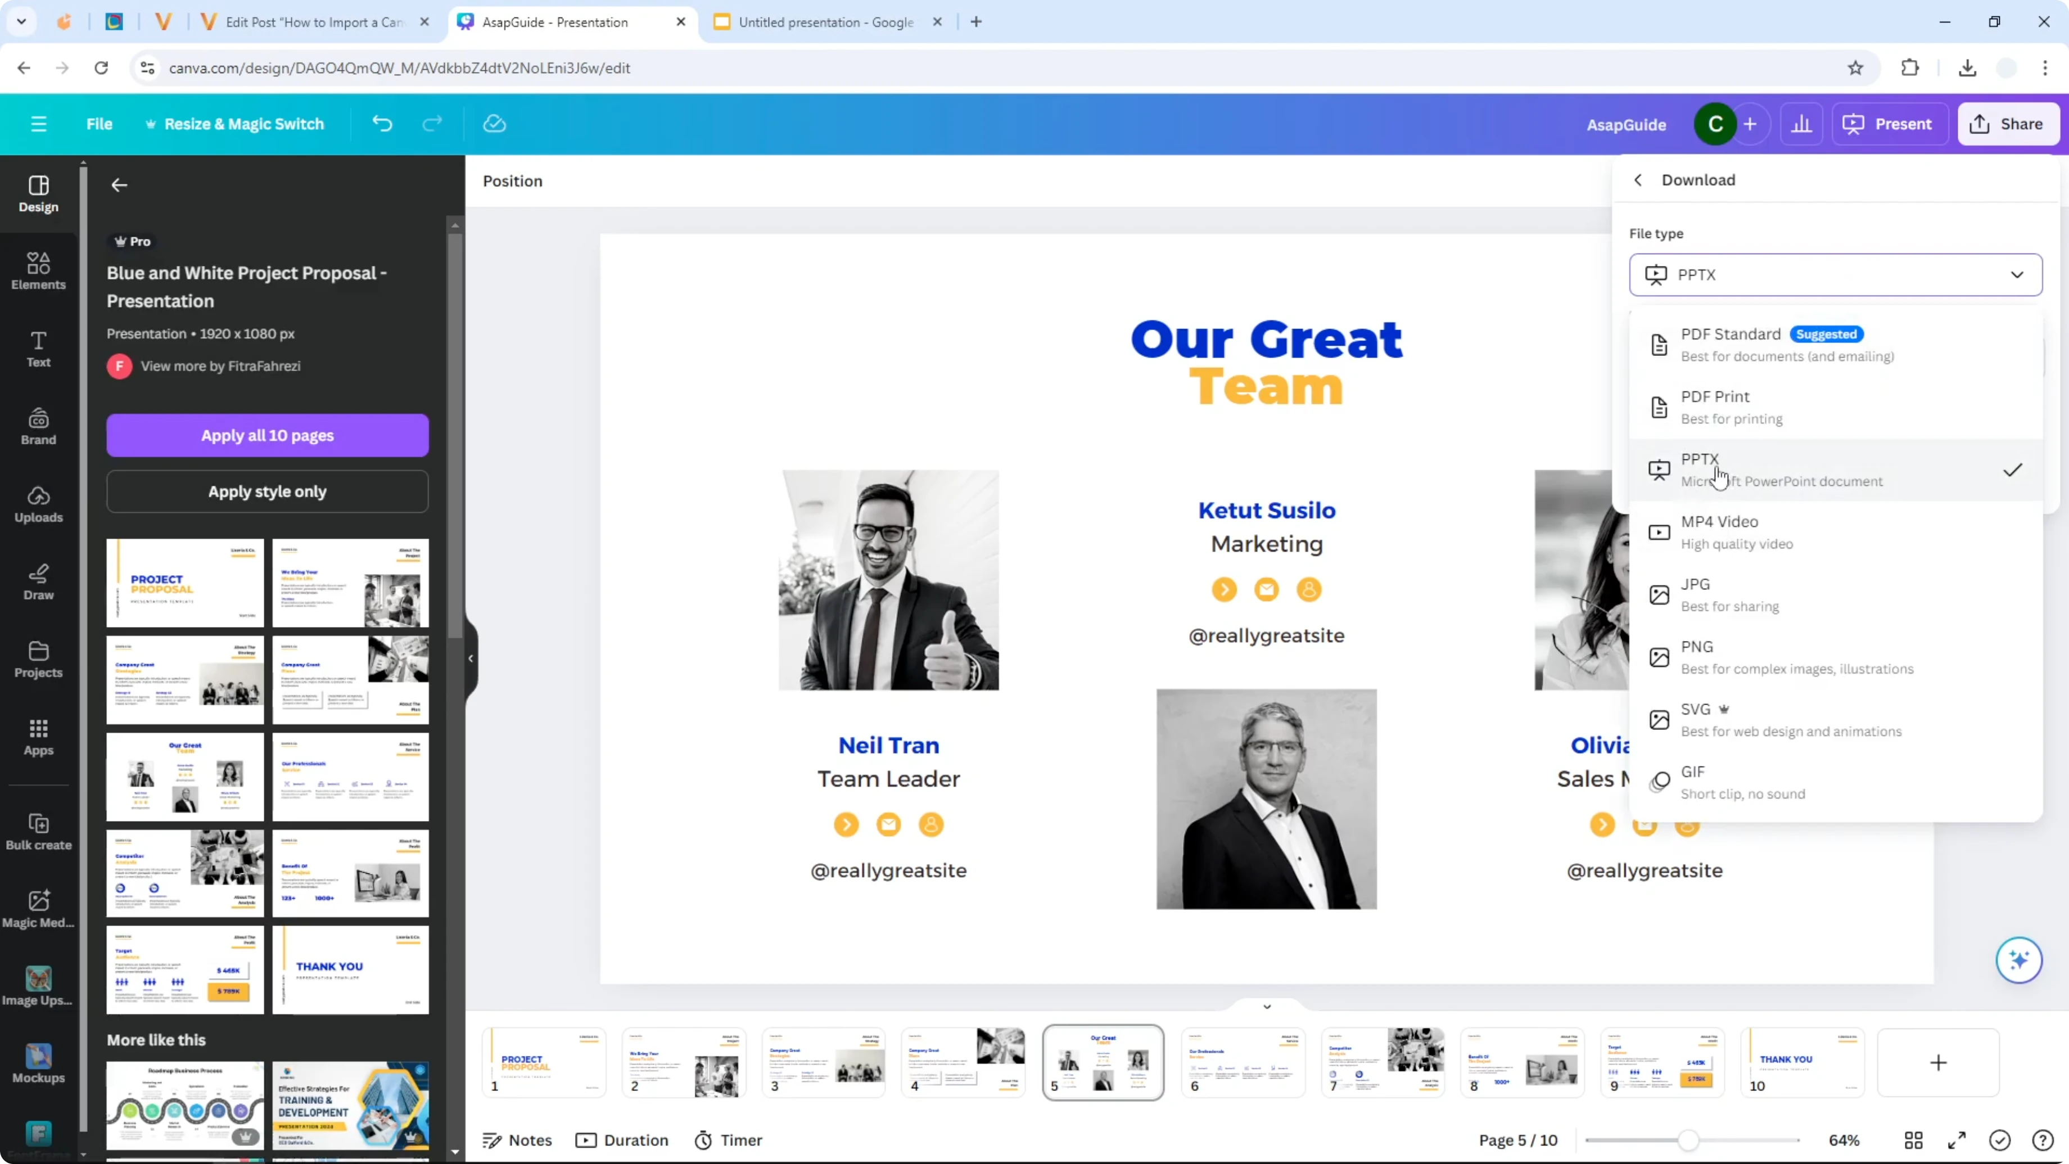Open the Elements sidebar panel
The width and height of the screenshot is (2069, 1164).
click(39, 272)
